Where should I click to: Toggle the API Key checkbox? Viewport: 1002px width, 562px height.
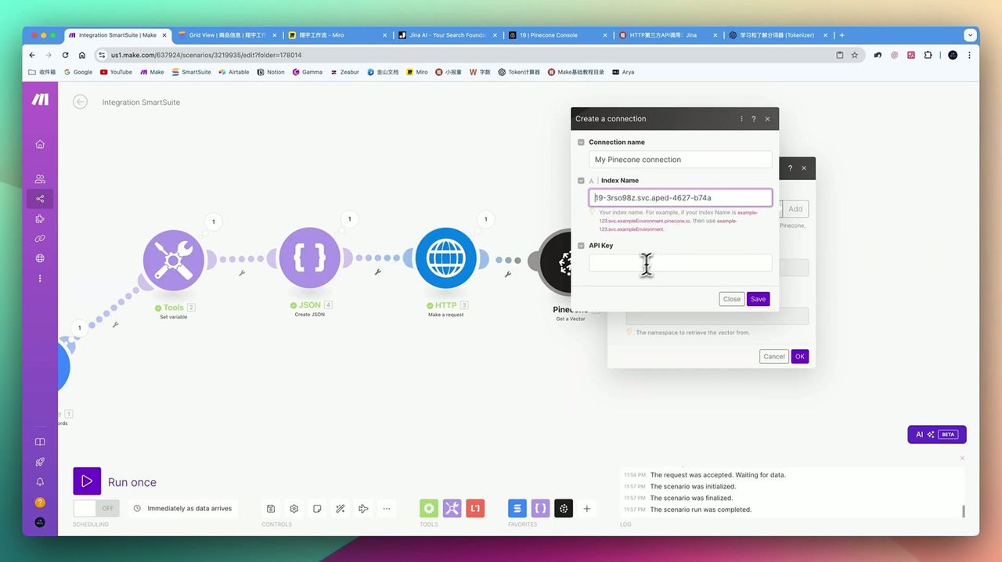[581, 246]
